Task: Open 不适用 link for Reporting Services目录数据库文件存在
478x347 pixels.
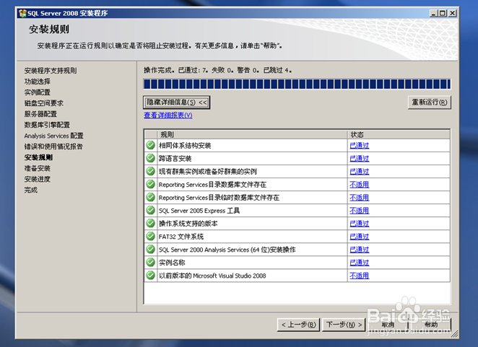Action: 360,184
